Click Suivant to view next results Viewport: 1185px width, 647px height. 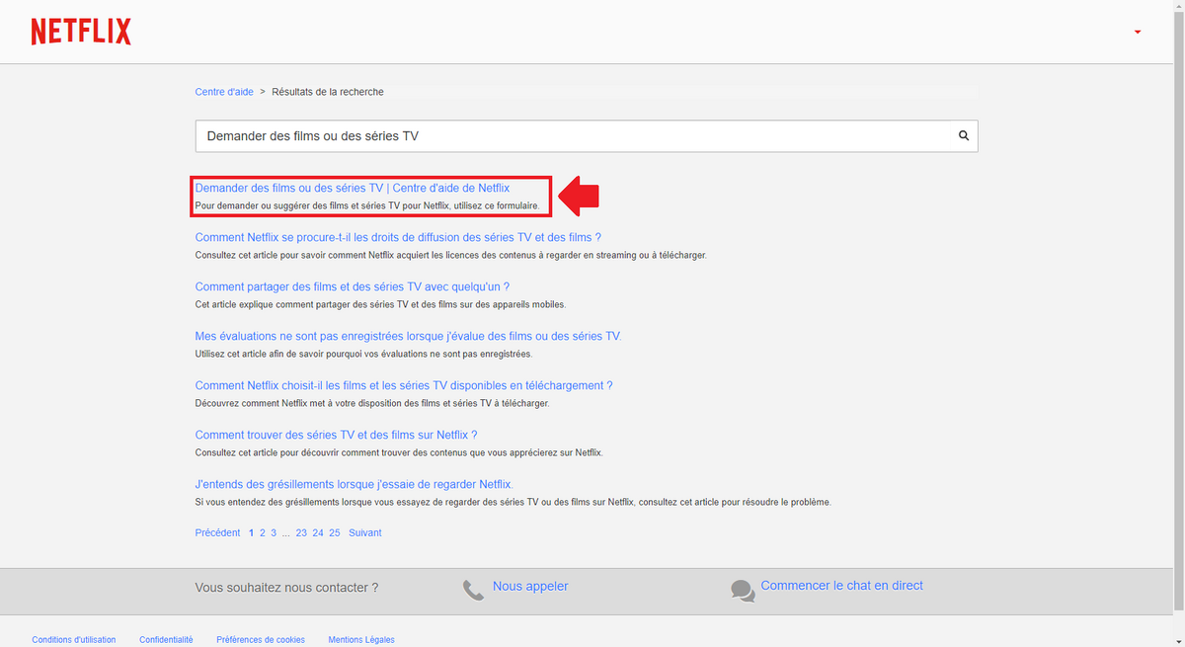364,532
